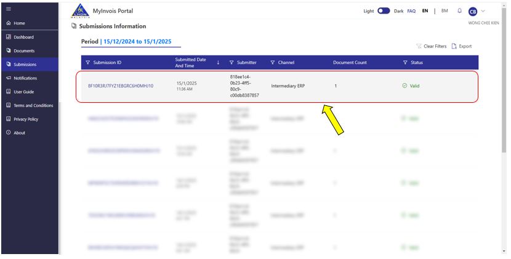This screenshot has height=259, width=511.
Task: Switch language to BM
Action: point(445,10)
